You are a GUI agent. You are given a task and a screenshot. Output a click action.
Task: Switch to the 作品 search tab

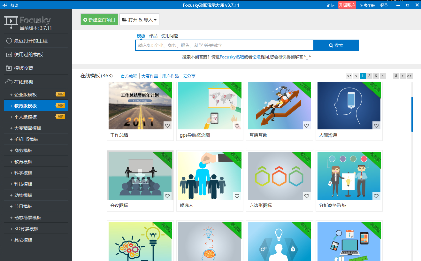tap(153, 36)
